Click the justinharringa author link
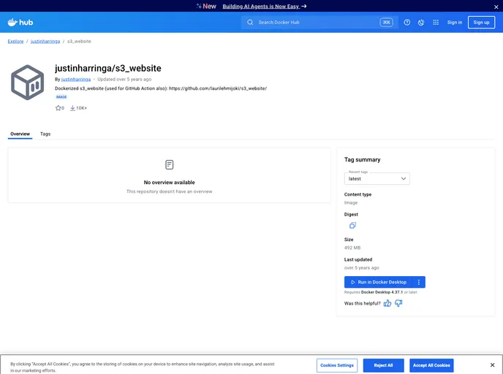This screenshot has height=374, width=503. (76, 79)
